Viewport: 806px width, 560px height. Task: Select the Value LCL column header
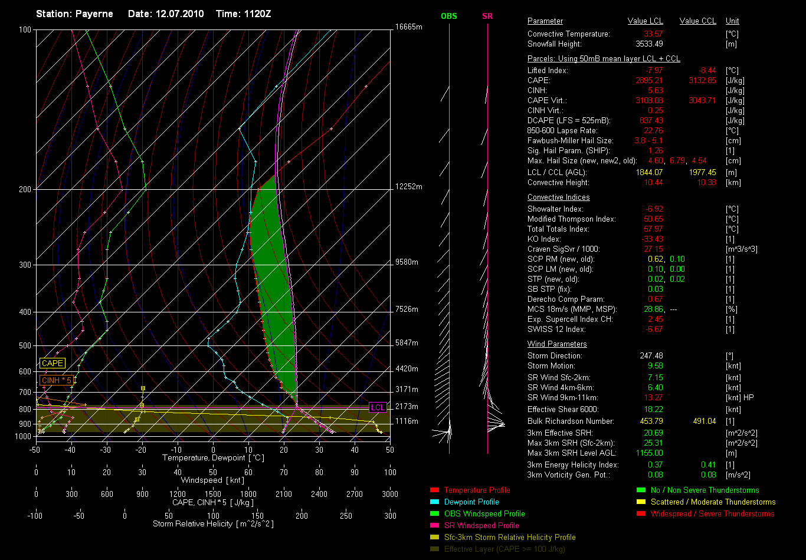[646, 21]
